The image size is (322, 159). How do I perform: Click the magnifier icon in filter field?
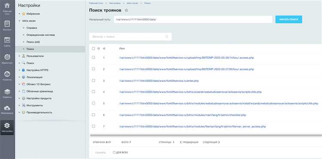(x=167, y=36)
